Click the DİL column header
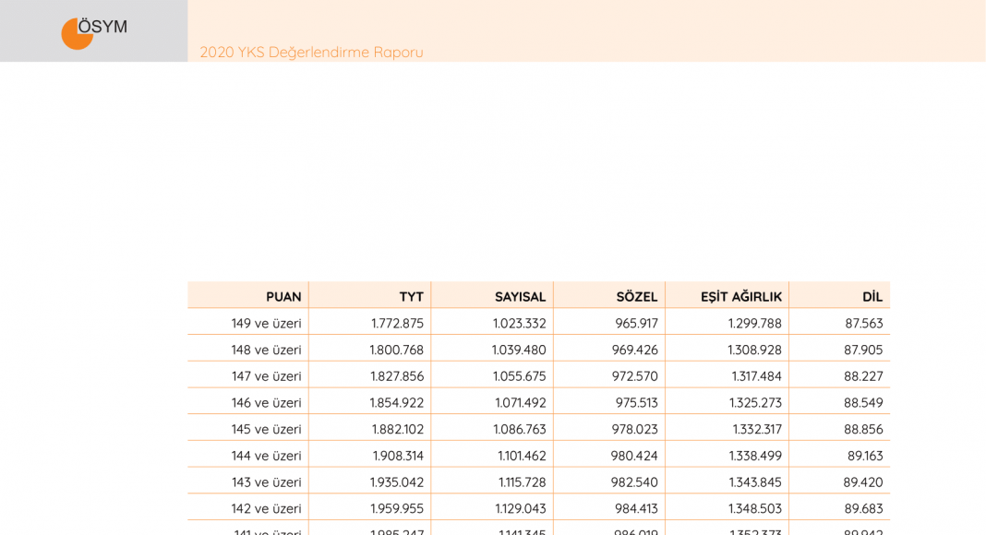This screenshot has height=535, width=986. 872,297
